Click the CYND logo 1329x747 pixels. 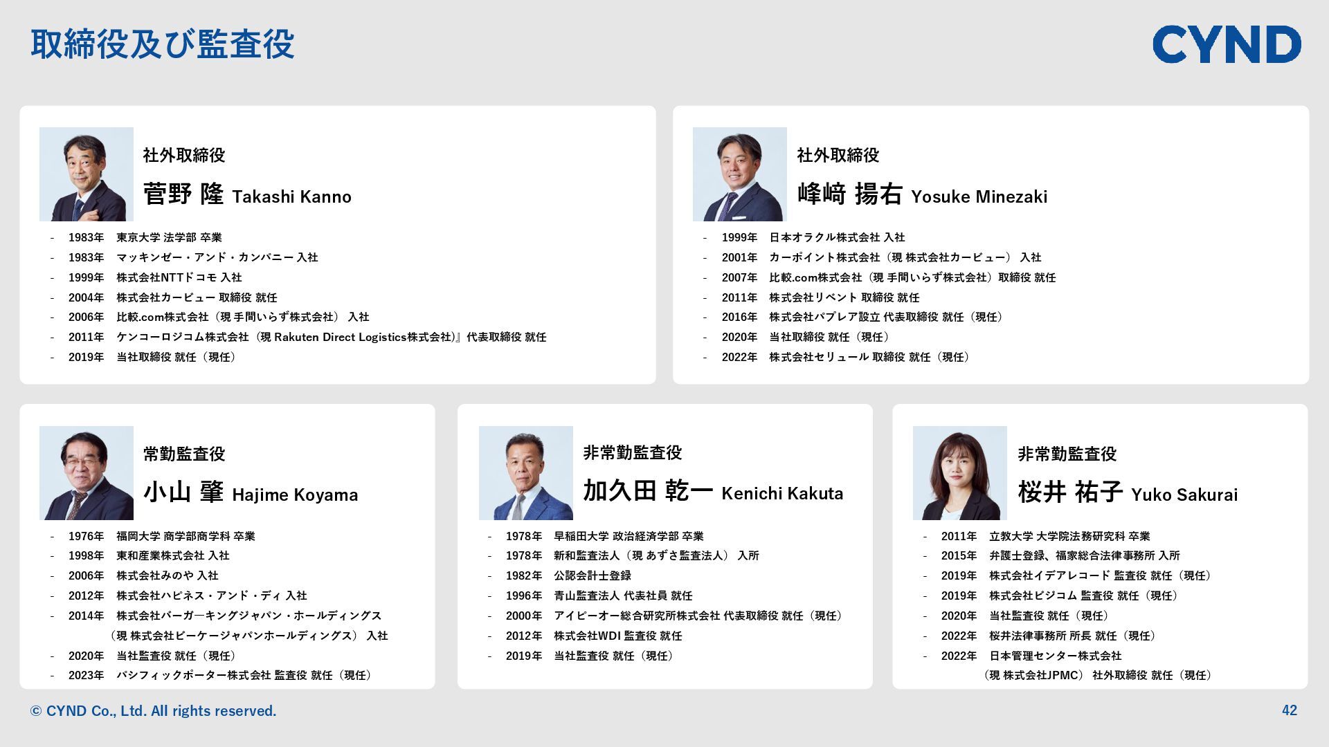click(x=1227, y=44)
